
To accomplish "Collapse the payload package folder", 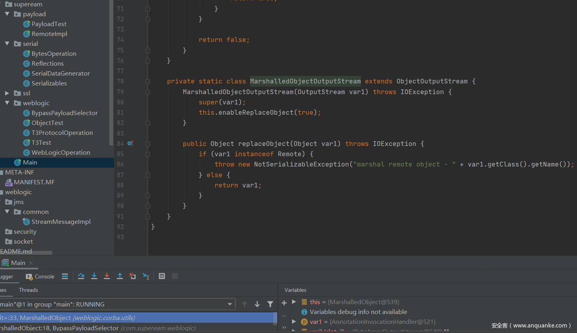I will 7,14.
